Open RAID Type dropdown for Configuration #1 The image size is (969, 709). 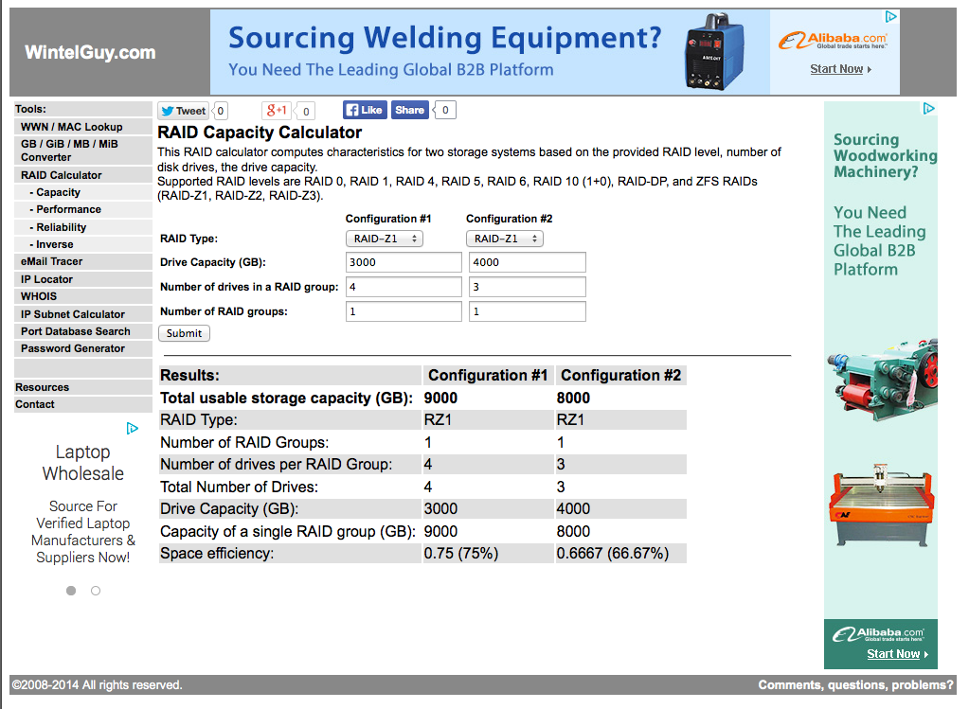[384, 239]
